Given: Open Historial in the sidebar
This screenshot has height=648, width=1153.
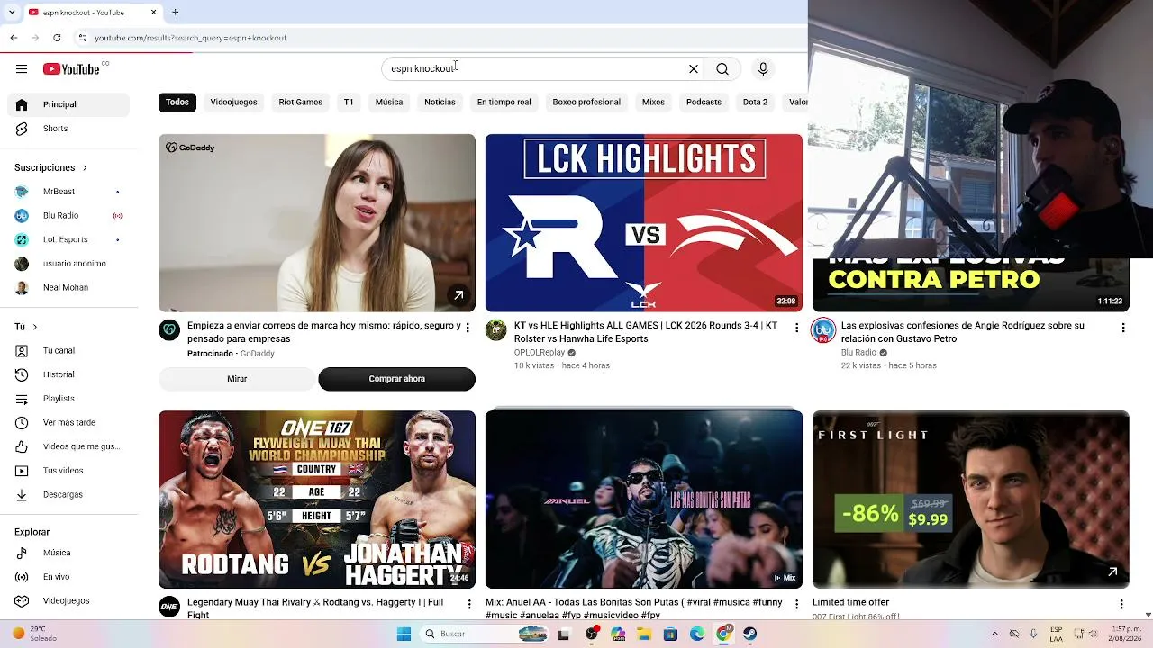Looking at the screenshot, I should pos(68,374).
